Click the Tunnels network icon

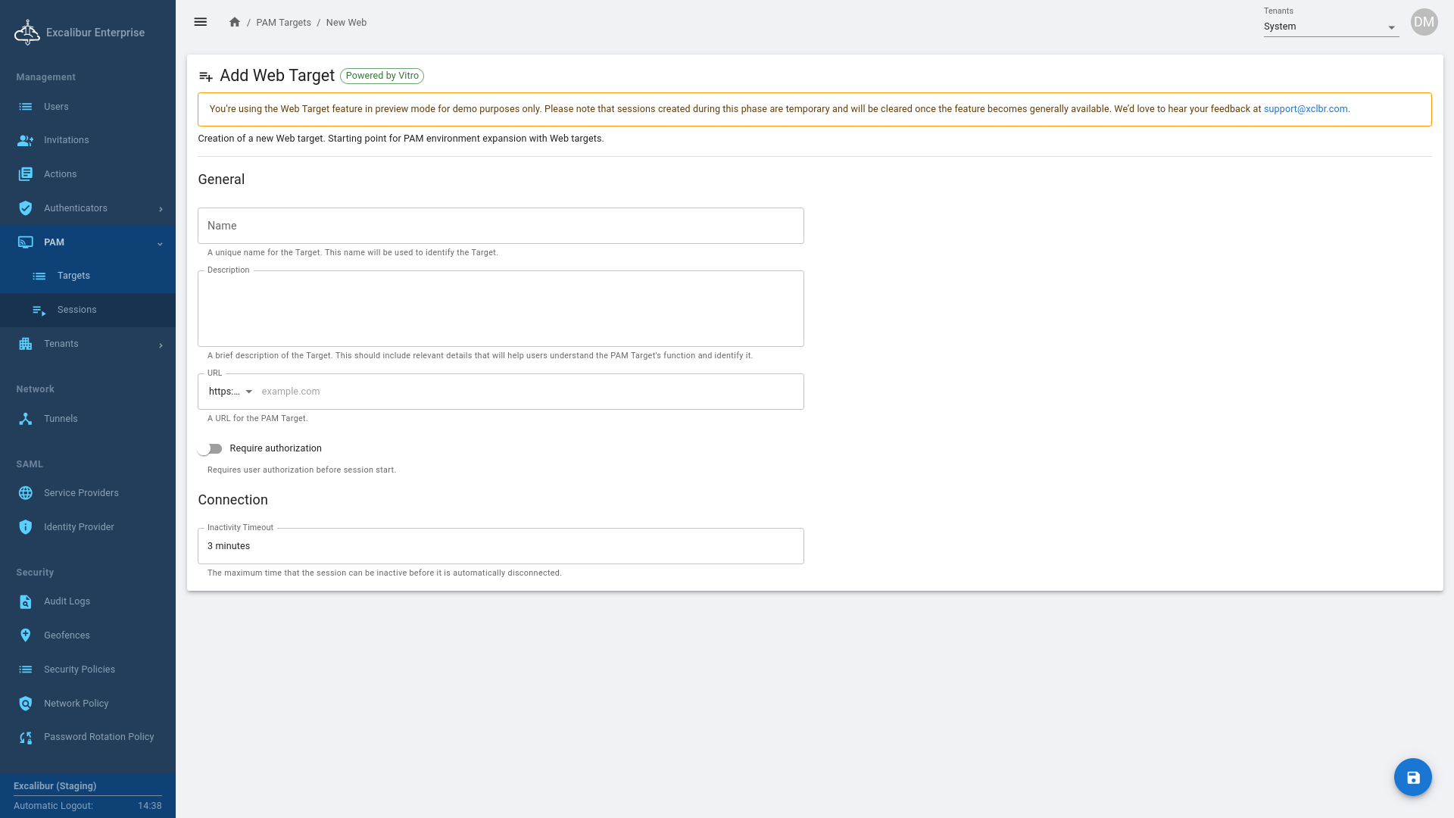(x=26, y=419)
